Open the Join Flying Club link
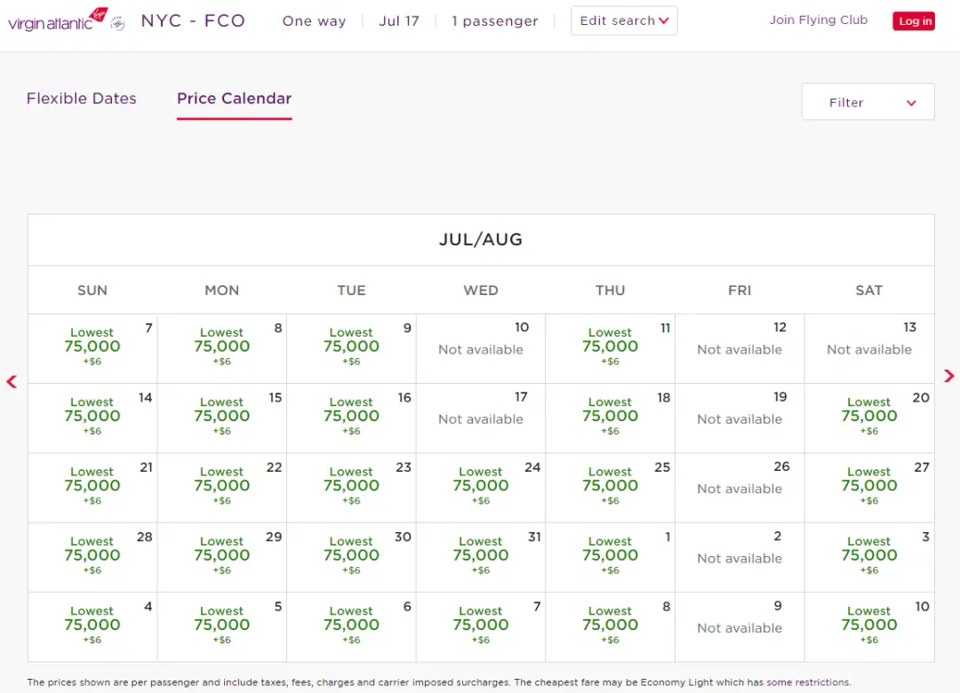 point(818,20)
